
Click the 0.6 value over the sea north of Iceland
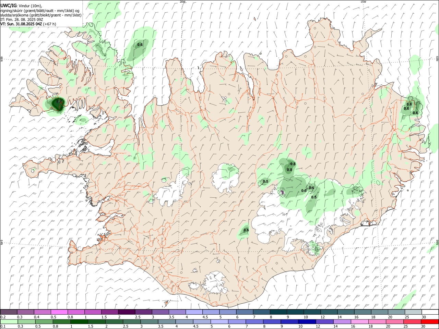(x=140, y=45)
